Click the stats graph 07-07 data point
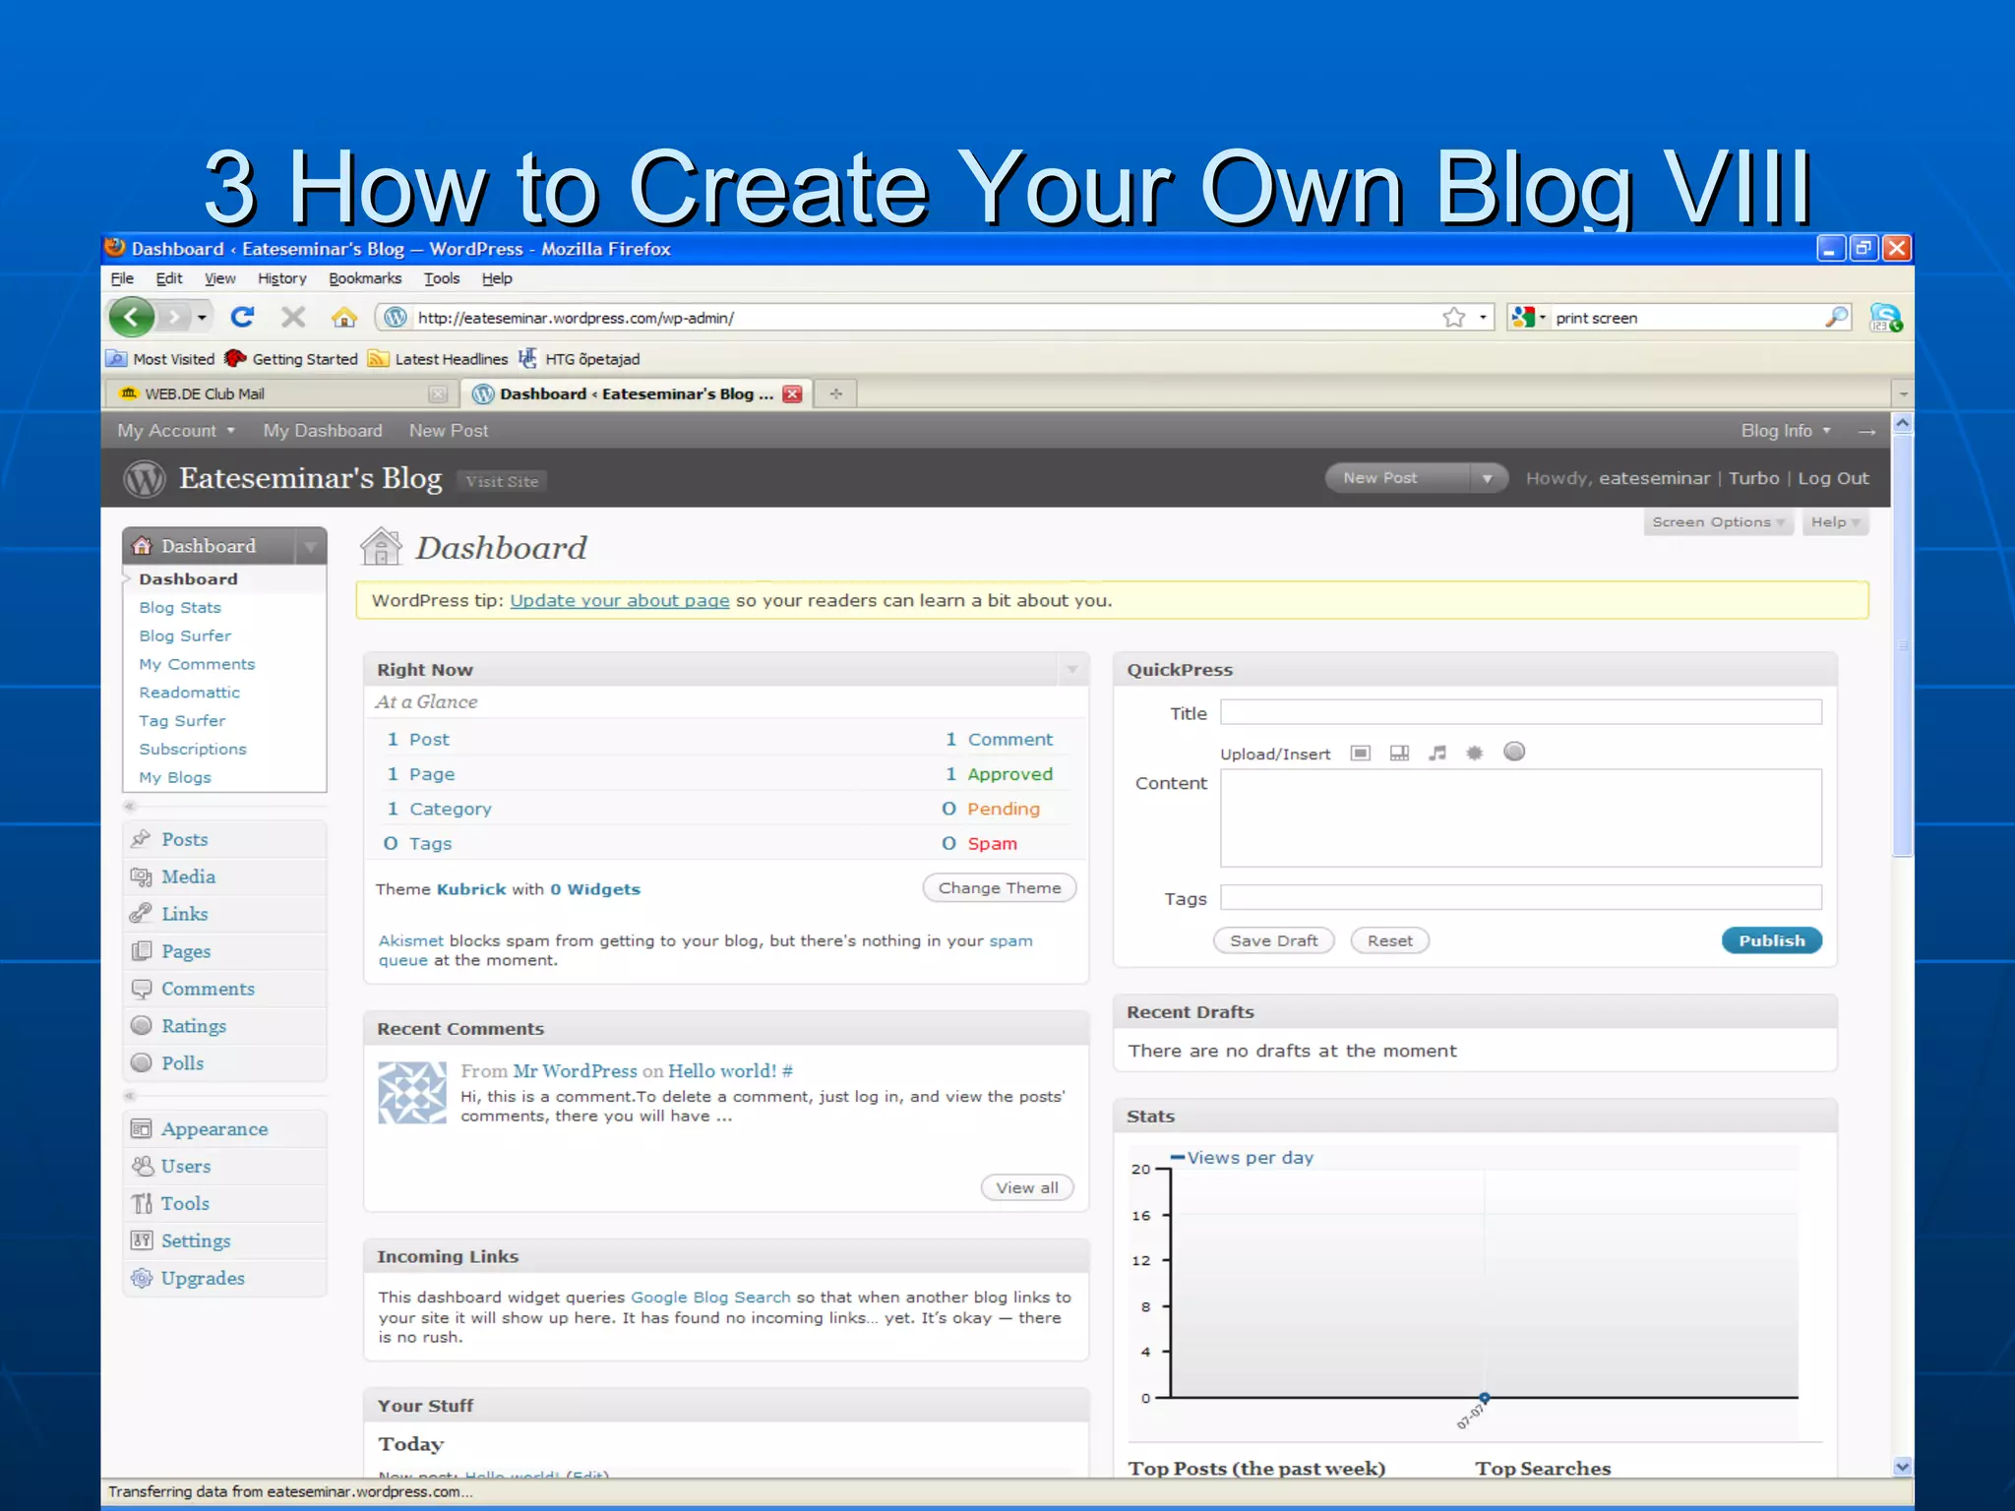This screenshot has height=1511, width=2015. [x=1485, y=1398]
